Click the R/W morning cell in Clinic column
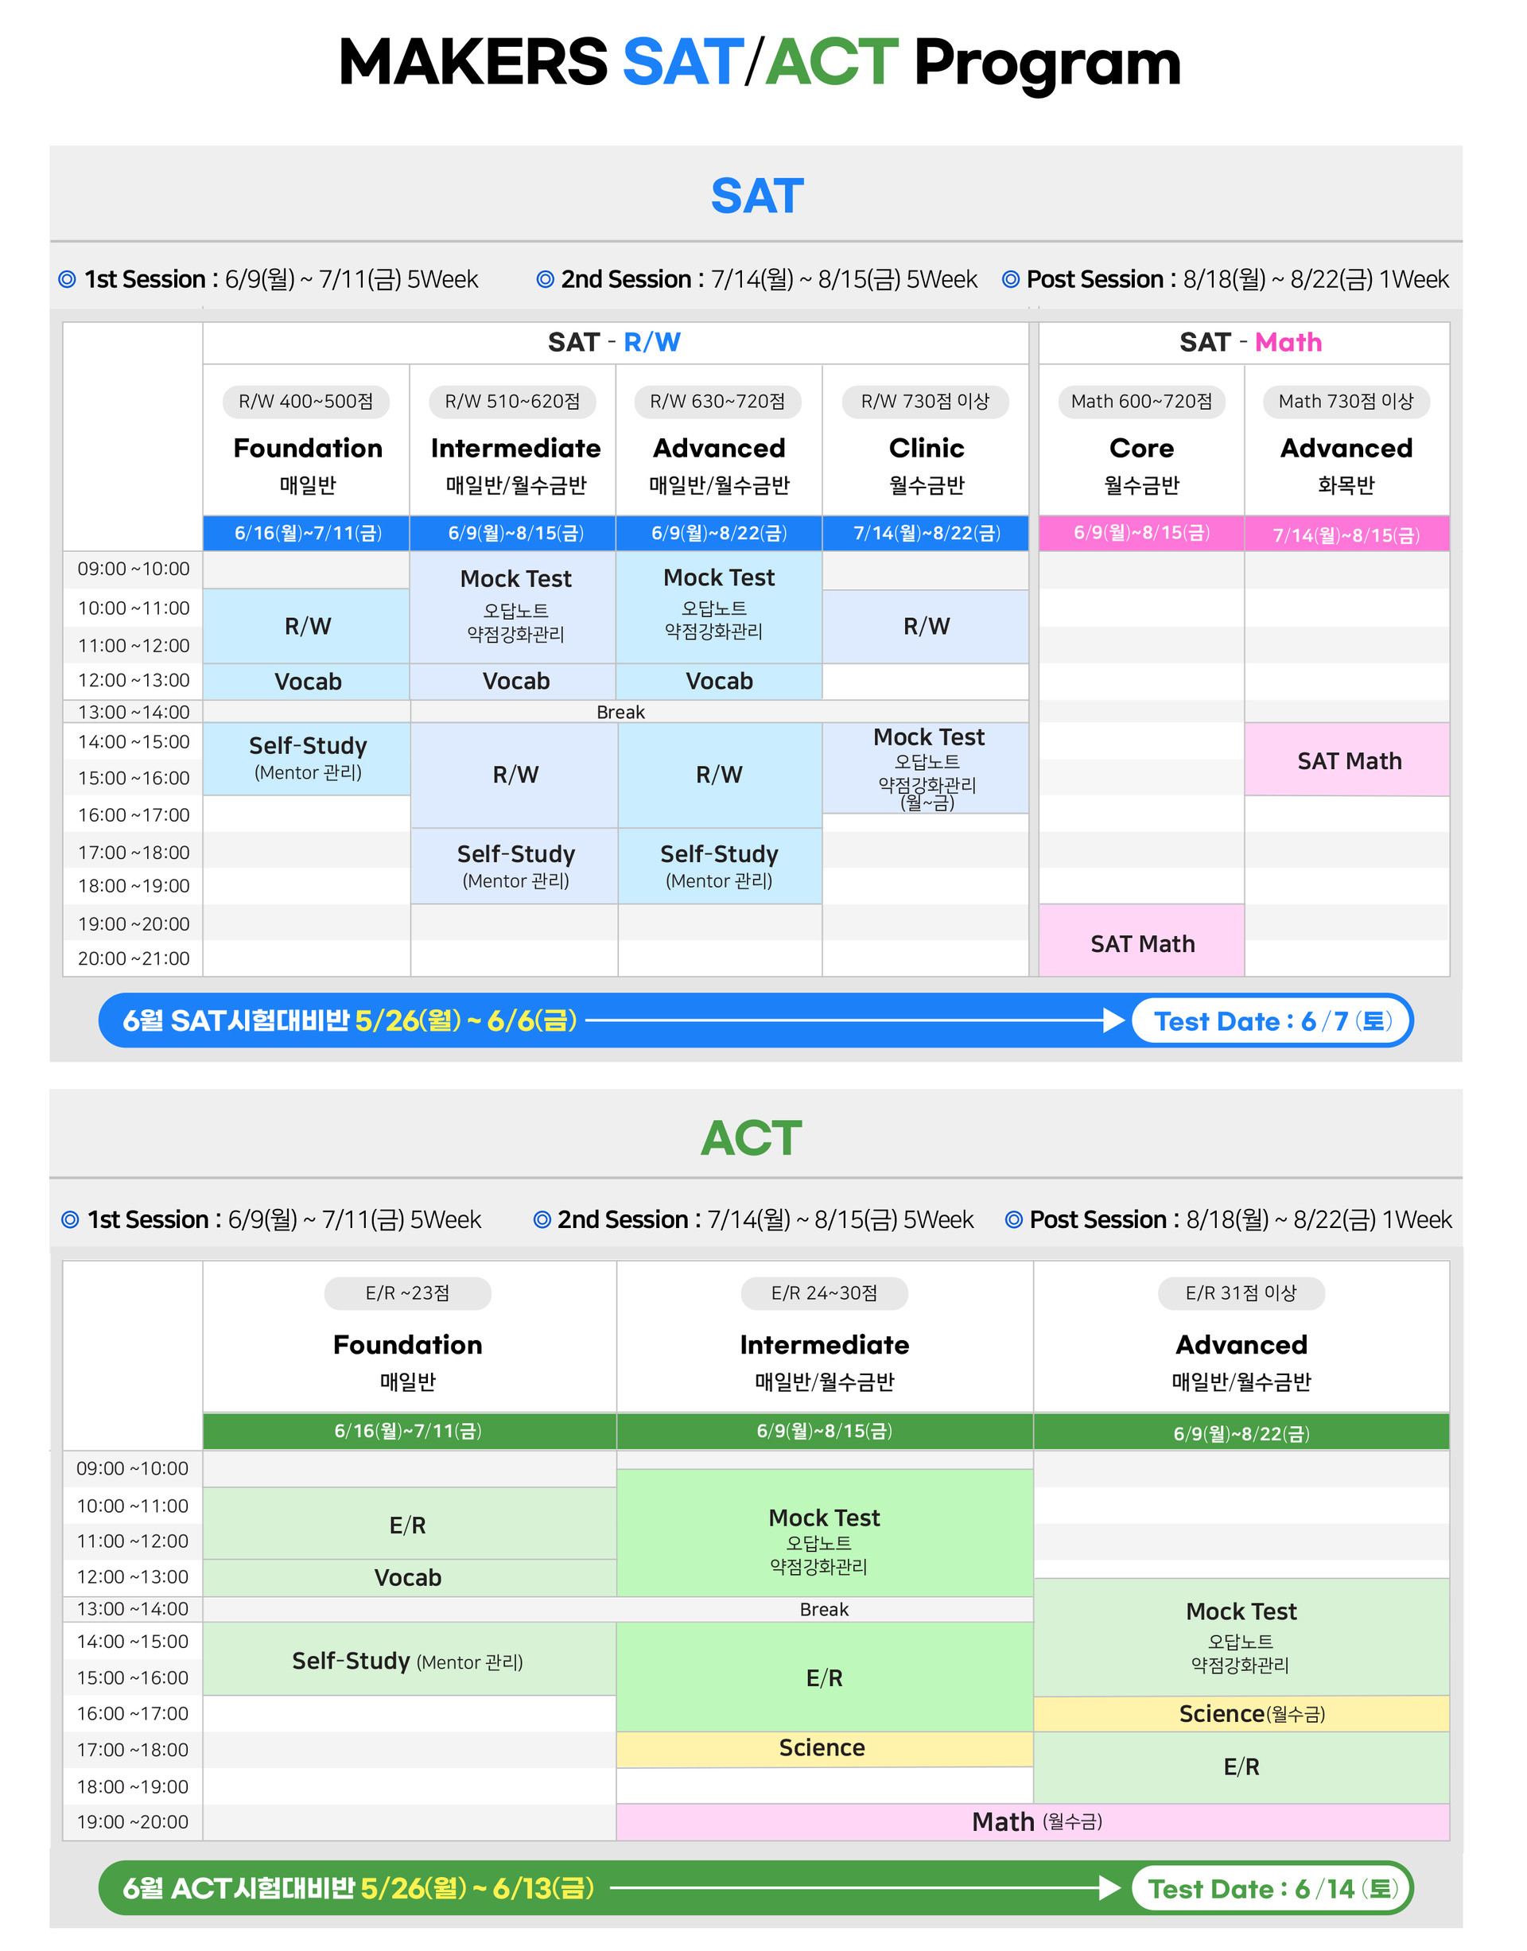Screen dimensions: 1527x1951 click(927, 626)
